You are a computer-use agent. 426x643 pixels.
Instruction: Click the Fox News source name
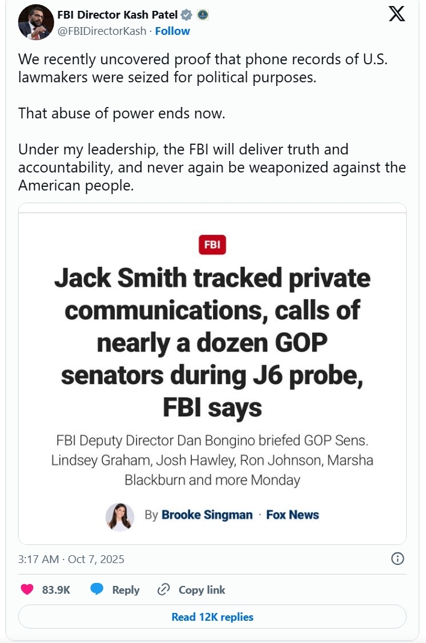pos(292,515)
